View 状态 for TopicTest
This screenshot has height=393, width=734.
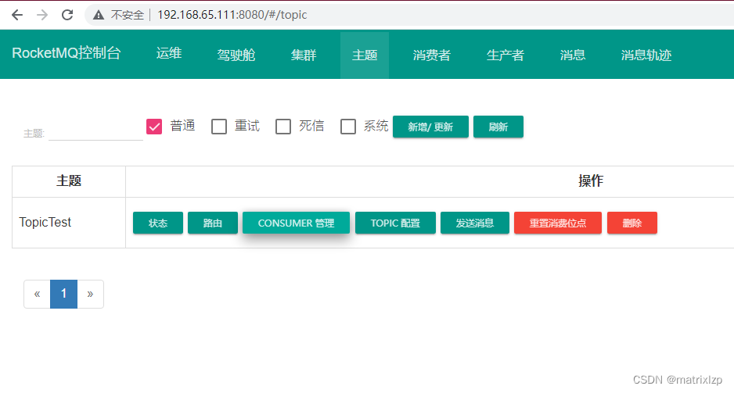pyautogui.click(x=158, y=223)
